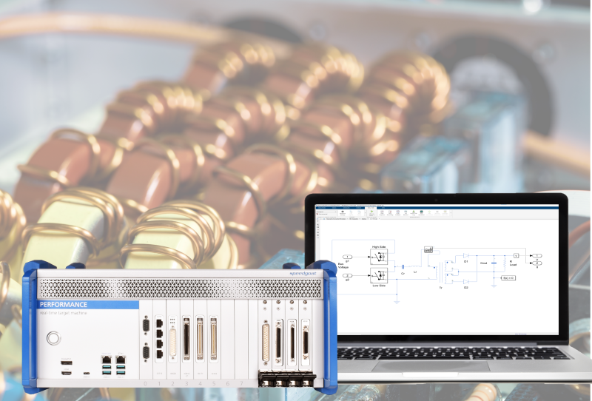Toggle the Disconnected target connection switch

[322, 214]
